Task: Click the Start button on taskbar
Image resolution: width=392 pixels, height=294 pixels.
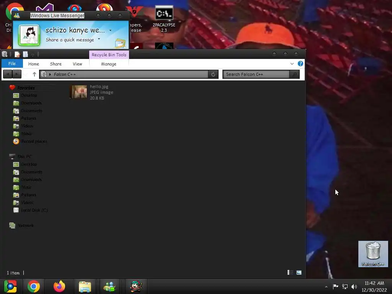Action: click(10, 286)
